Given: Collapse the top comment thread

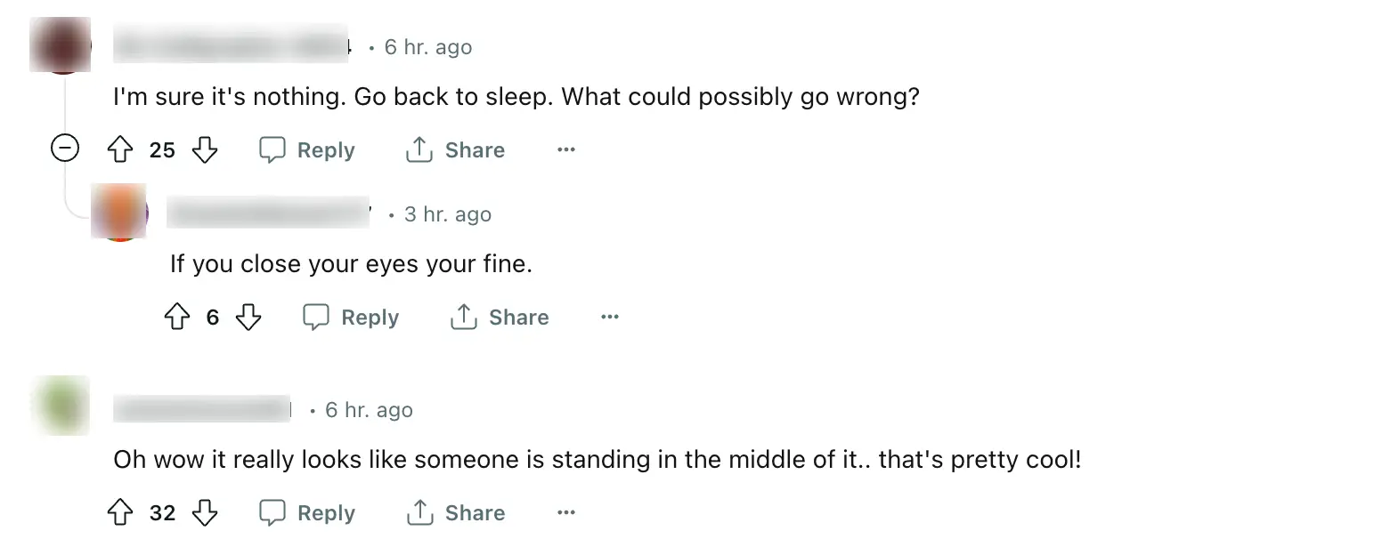Looking at the screenshot, I should point(64,148).
